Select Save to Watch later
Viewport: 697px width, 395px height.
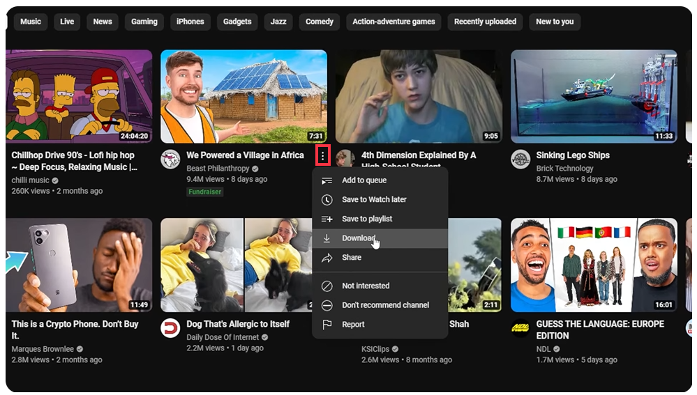380,200
